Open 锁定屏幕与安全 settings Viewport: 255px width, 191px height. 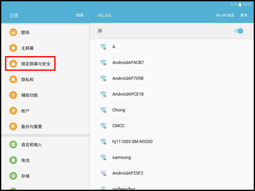pos(45,64)
